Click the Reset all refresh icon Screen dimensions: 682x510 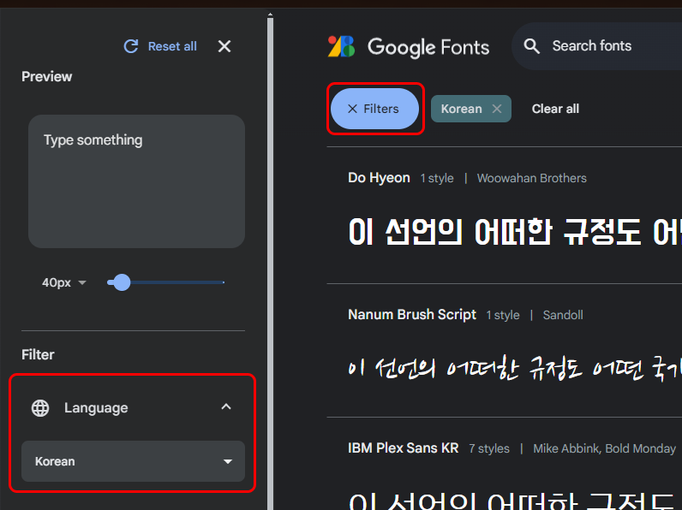pos(131,46)
